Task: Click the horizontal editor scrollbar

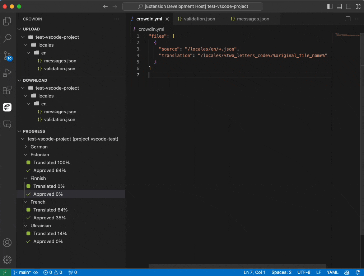Action: (237, 266)
